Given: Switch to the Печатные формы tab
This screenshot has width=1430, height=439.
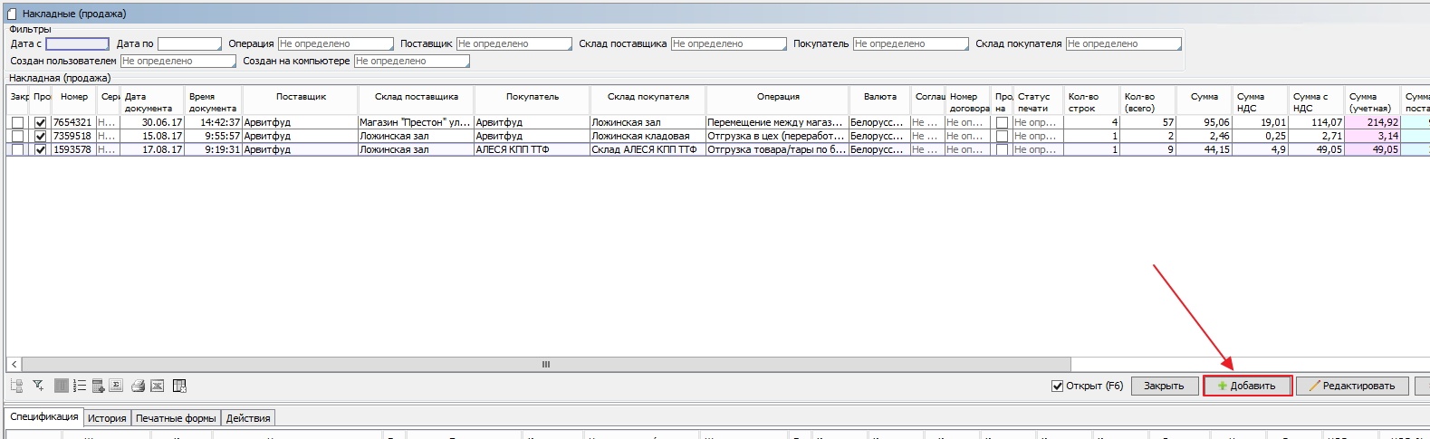Looking at the screenshot, I should [x=176, y=418].
